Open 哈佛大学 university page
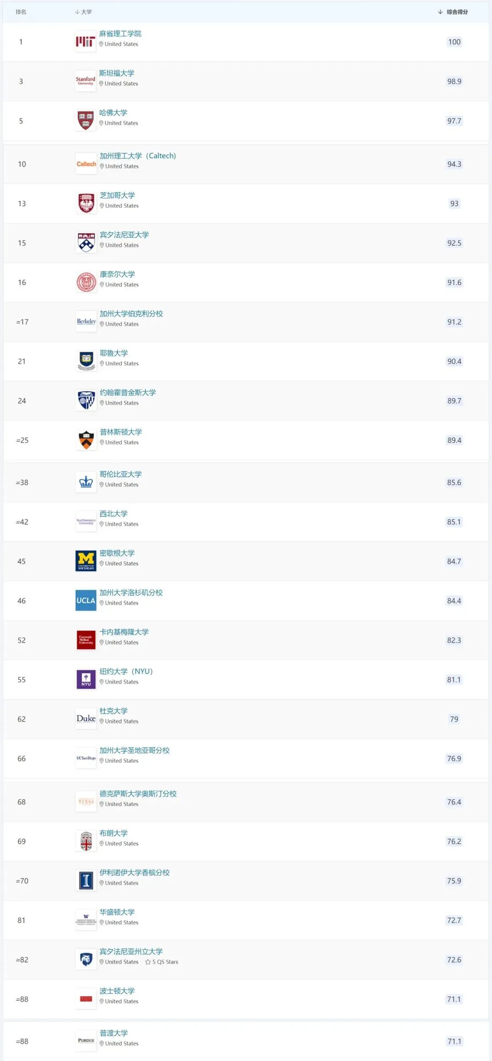Image resolution: width=492 pixels, height=1061 pixels. 113,113
